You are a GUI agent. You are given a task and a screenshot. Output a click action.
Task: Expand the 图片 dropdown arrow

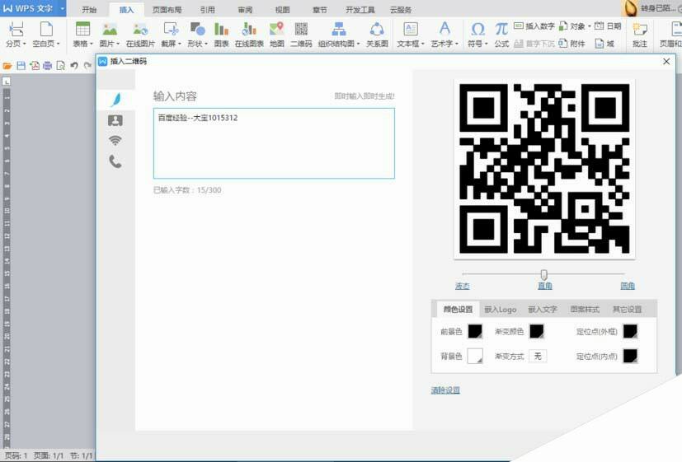point(118,44)
